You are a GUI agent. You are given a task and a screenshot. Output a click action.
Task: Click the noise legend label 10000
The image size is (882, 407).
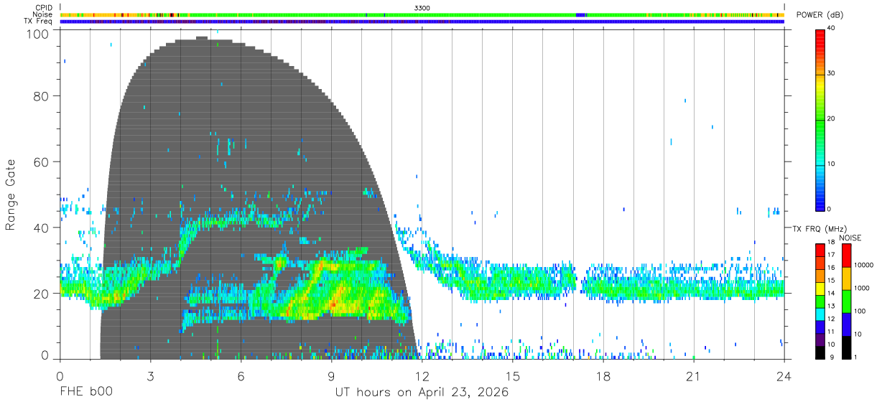point(864,265)
